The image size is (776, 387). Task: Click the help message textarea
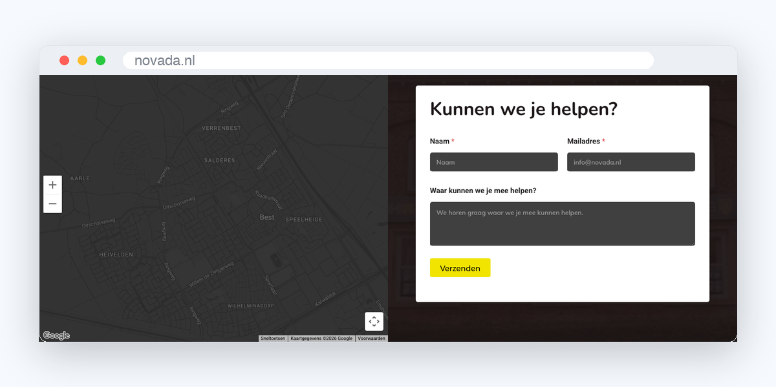point(563,224)
